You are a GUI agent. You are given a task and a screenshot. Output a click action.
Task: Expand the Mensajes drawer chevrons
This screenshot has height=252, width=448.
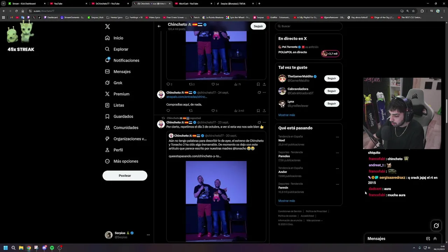click(x=435, y=239)
